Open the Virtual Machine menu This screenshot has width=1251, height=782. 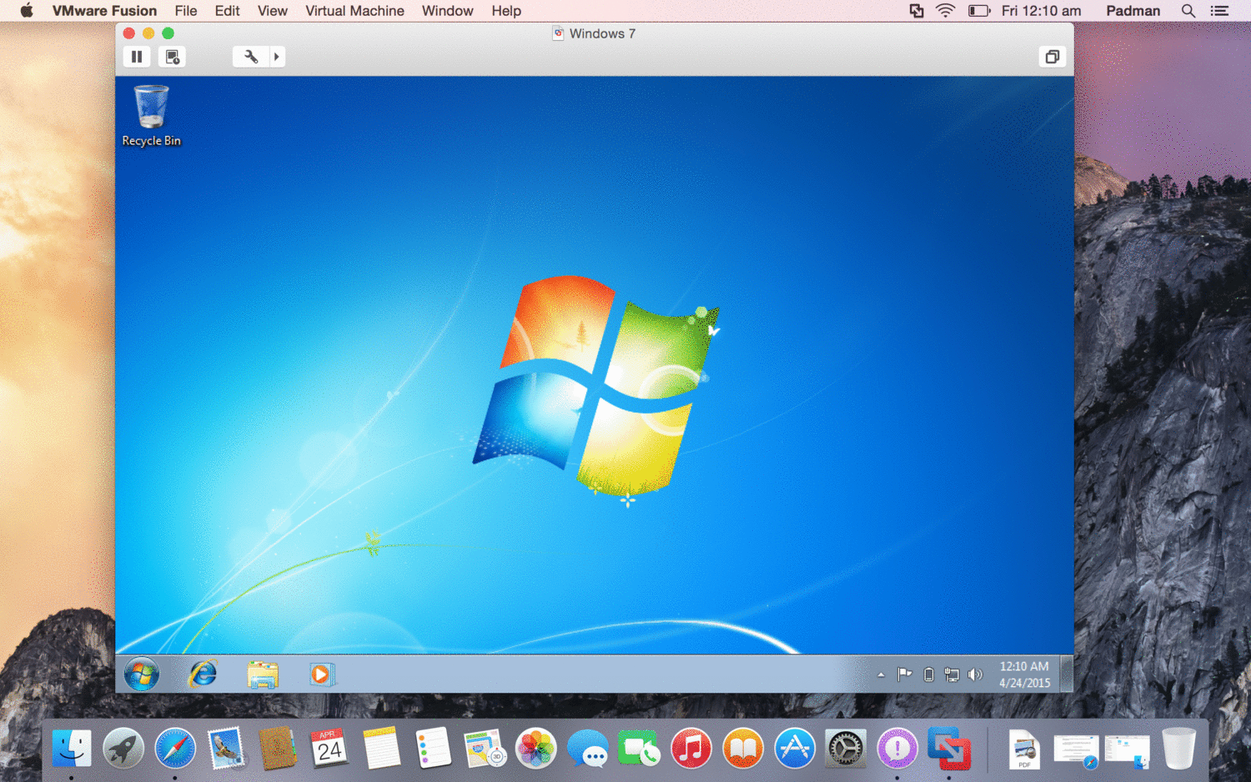point(354,11)
